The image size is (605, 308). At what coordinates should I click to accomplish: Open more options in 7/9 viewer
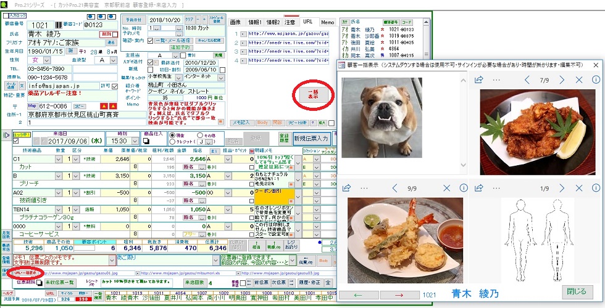click(496, 79)
